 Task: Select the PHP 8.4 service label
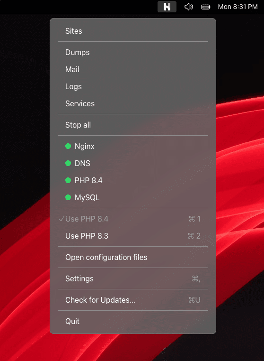(88, 180)
